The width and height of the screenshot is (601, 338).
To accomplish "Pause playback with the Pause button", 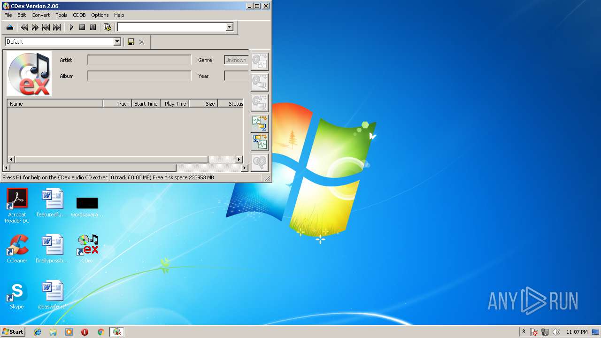I will click(92, 27).
